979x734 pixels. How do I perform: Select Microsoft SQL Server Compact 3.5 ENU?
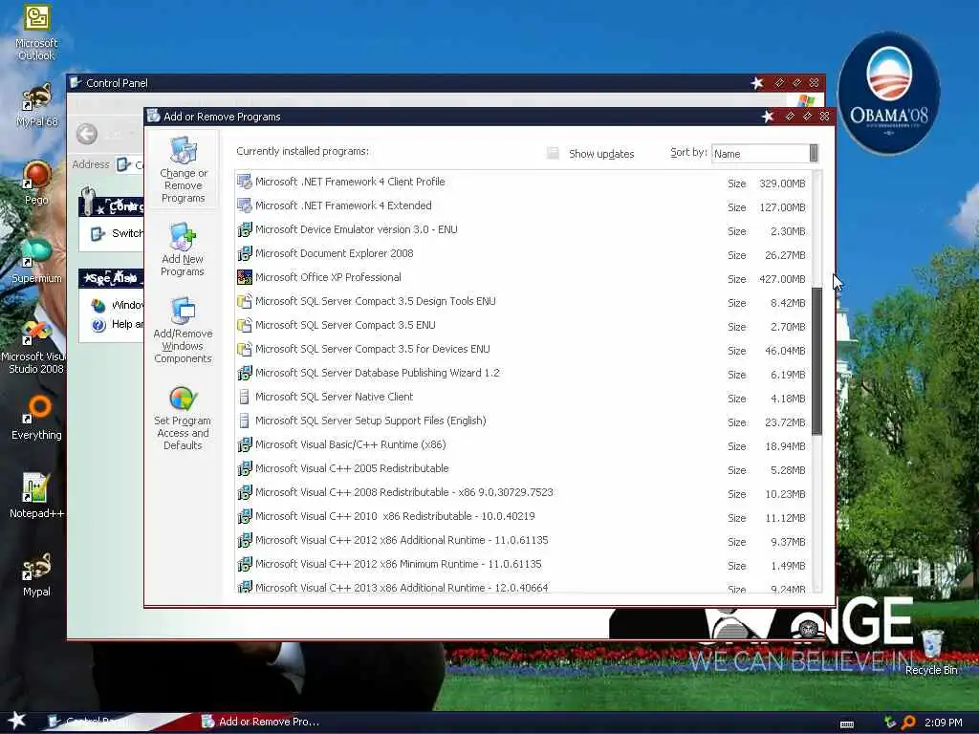523,326
